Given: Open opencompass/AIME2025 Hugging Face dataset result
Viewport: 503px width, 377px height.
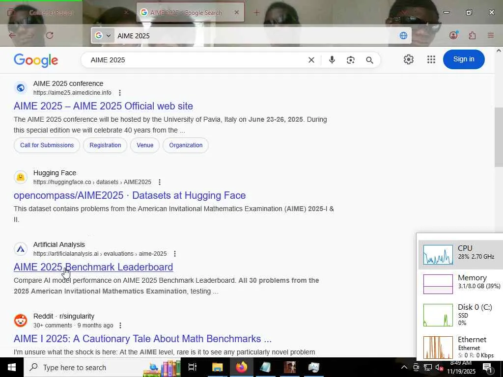Looking at the screenshot, I should pyautogui.click(x=130, y=195).
